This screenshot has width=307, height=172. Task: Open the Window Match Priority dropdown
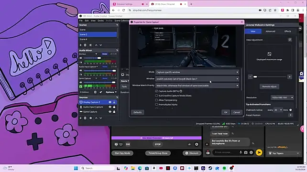197,86
